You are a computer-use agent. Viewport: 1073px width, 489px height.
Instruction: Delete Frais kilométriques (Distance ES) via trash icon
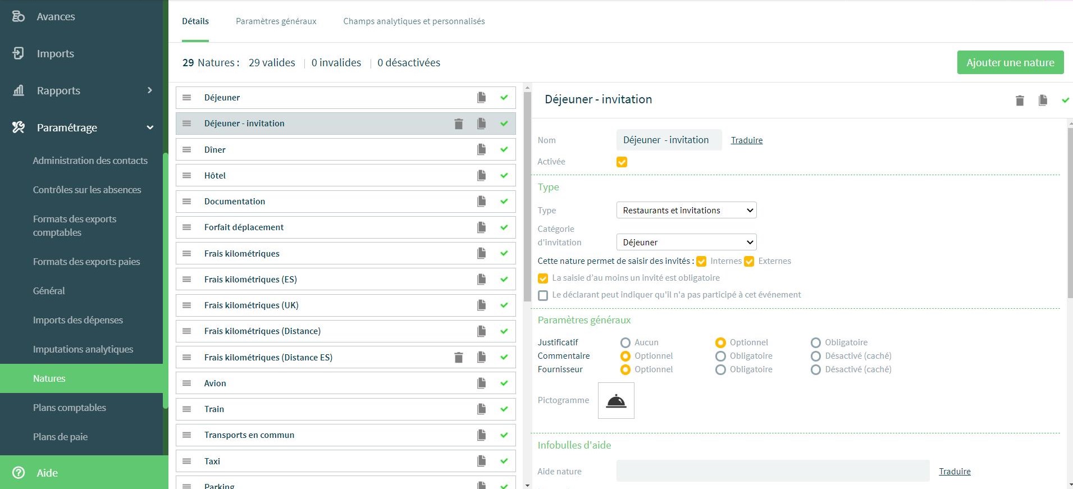(459, 357)
